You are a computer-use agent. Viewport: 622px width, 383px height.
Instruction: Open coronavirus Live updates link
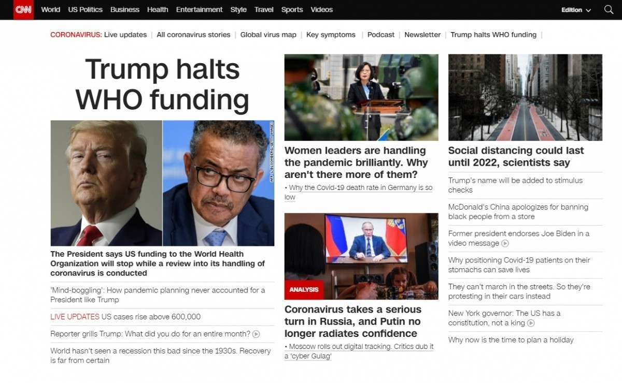tap(125, 35)
